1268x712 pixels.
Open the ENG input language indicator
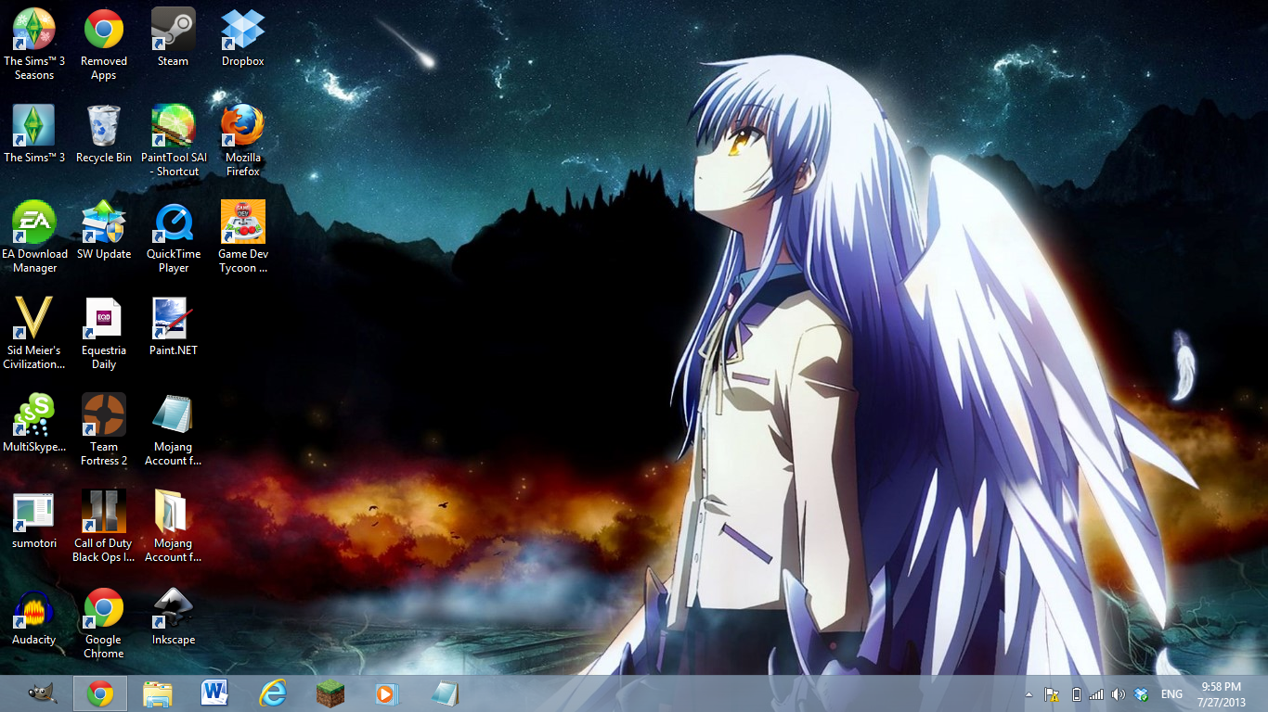point(1171,694)
